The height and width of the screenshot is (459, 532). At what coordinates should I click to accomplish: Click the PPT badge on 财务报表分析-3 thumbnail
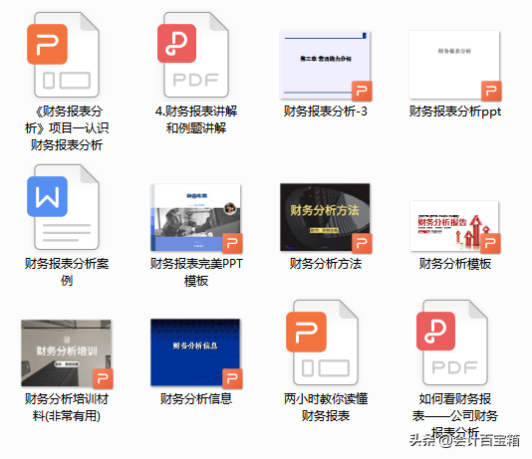(x=362, y=91)
